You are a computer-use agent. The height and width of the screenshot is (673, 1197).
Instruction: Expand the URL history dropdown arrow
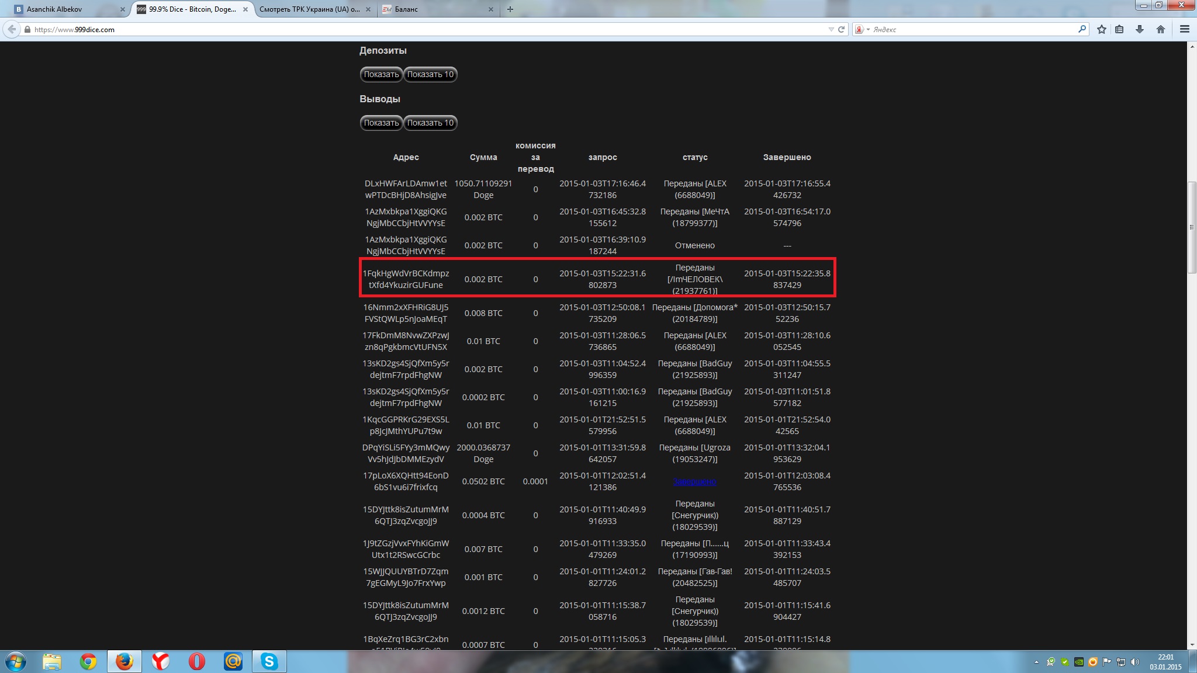[831, 29]
